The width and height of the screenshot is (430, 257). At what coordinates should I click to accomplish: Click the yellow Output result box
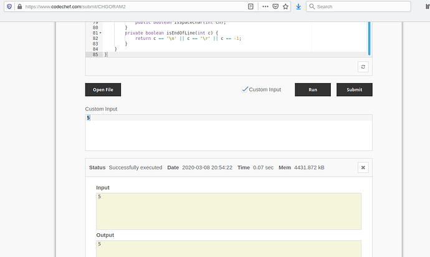[229, 249]
